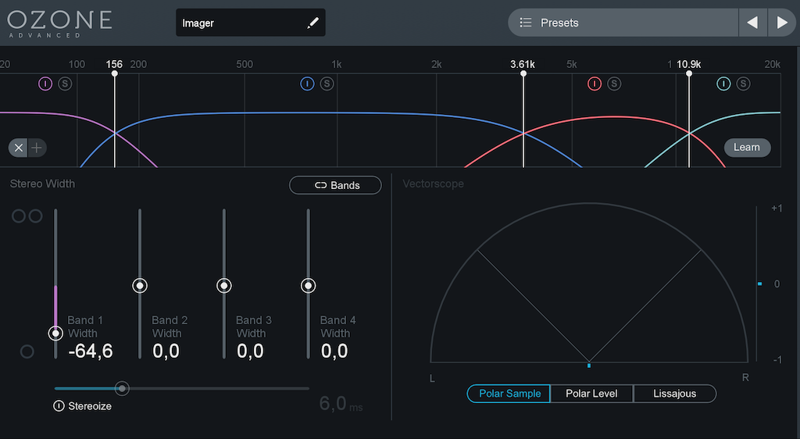Bypass the purple band 1 power toggle

45,84
